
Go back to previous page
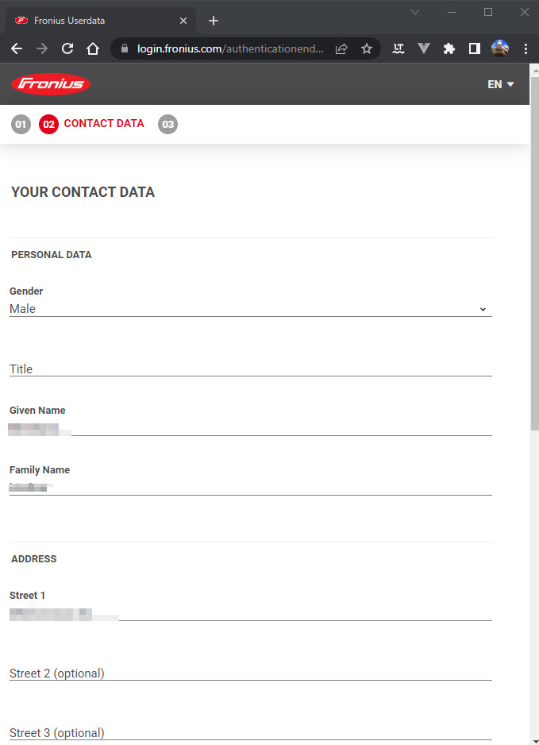(x=17, y=48)
